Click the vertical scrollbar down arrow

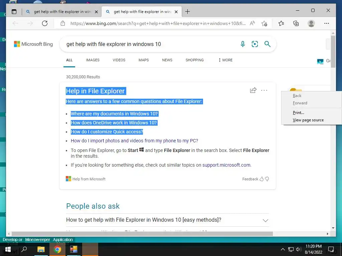tap(333, 228)
